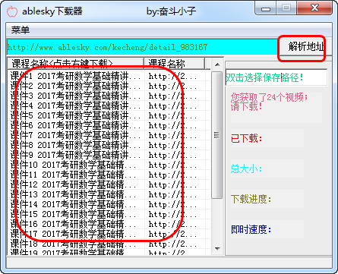Click the vertical scrollbar thumb in list
The width and height of the screenshot is (338, 274).
pos(216,135)
